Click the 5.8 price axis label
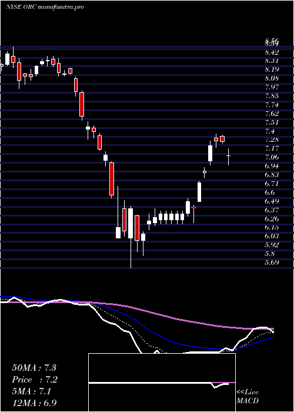Viewport: 294px width, 412px height. coord(270,254)
